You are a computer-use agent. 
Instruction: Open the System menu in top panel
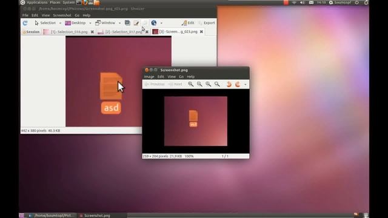(69, 2)
